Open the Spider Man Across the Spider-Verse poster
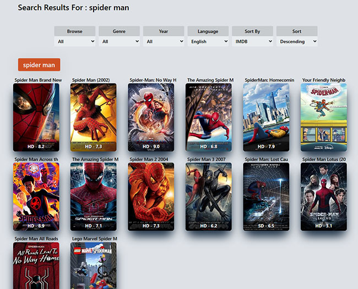The width and height of the screenshot is (358, 289). pos(36,197)
